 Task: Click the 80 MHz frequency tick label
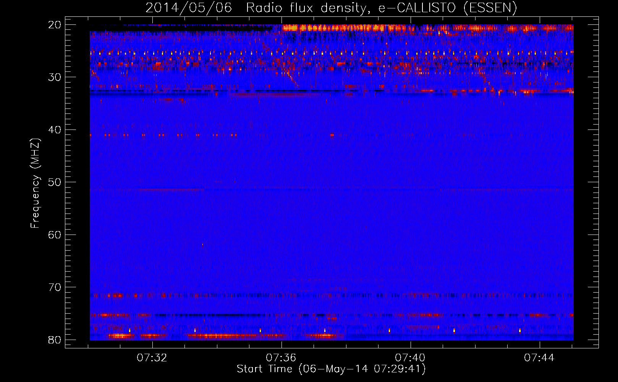pos(55,340)
